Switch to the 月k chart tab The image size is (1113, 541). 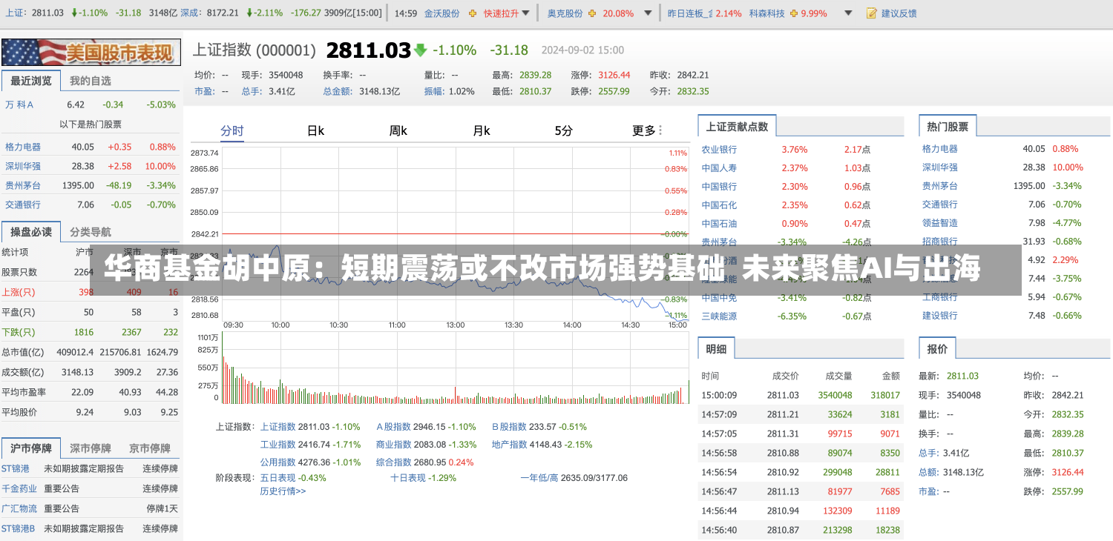pos(482,130)
